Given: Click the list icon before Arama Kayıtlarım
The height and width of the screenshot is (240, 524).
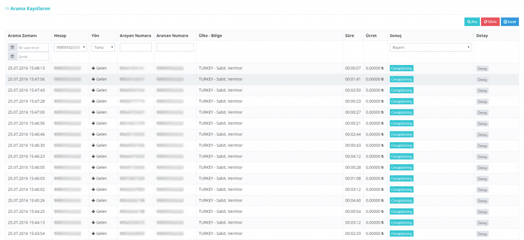Looking at the screenshot, I should pyautogui.click(x=7, y=8).
